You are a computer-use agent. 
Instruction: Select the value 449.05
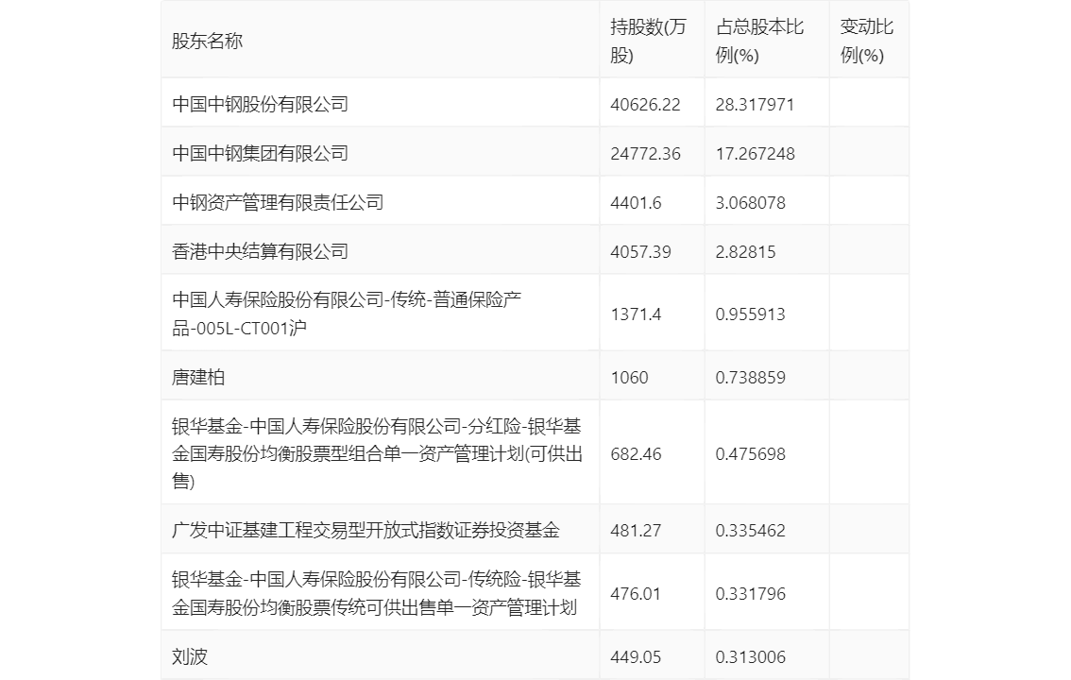[636, 656]
